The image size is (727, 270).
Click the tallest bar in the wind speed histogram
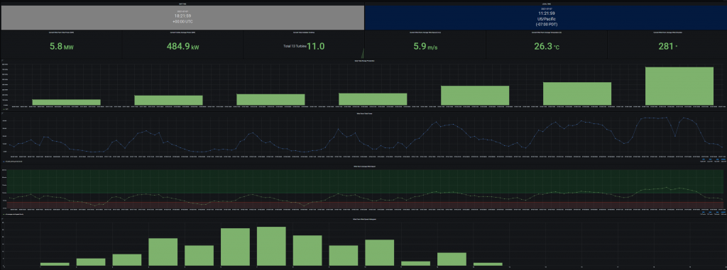[271, 247]
